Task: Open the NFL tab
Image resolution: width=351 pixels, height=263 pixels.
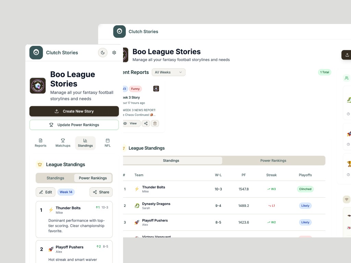Action: (x=108, y=143)
